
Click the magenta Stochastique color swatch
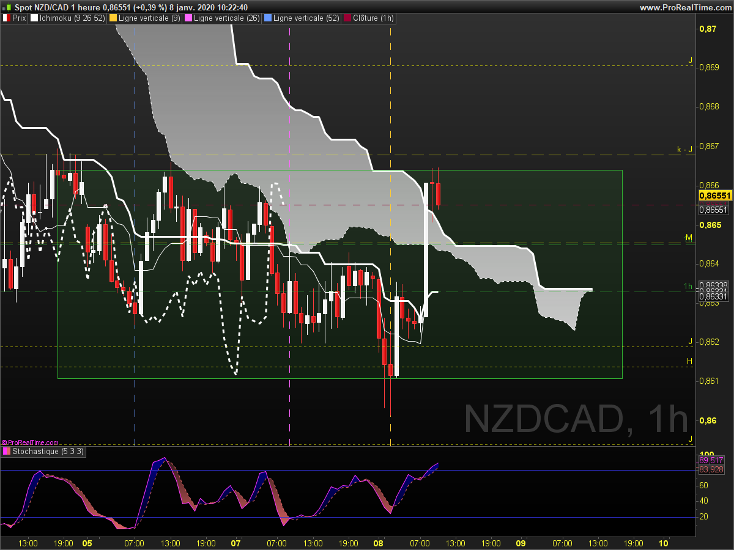(x=6, y=452)
